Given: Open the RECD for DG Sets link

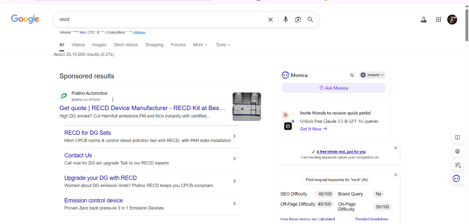Looking at the screenshot, I should pos(87,133).
